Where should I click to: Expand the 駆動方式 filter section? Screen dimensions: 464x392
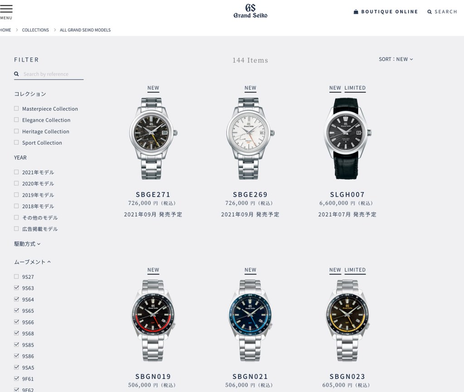click(x=27, y=244)
